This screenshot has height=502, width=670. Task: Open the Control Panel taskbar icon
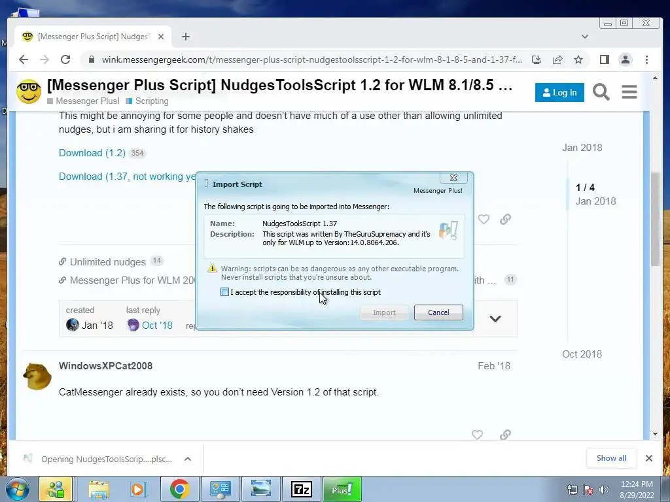[220, 489]
